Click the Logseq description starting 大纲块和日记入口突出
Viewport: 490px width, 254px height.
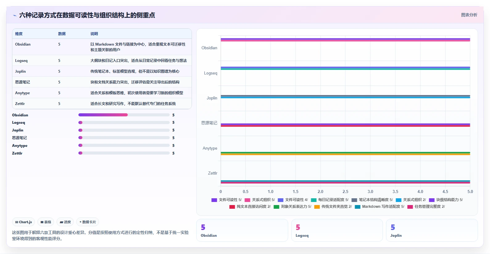pos(139,61)
